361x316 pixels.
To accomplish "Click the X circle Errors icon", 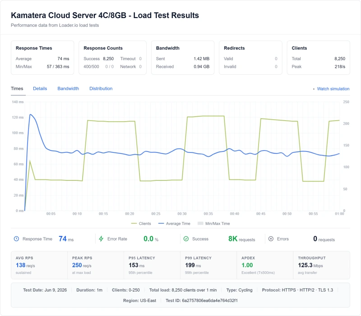I will point(271,239).
